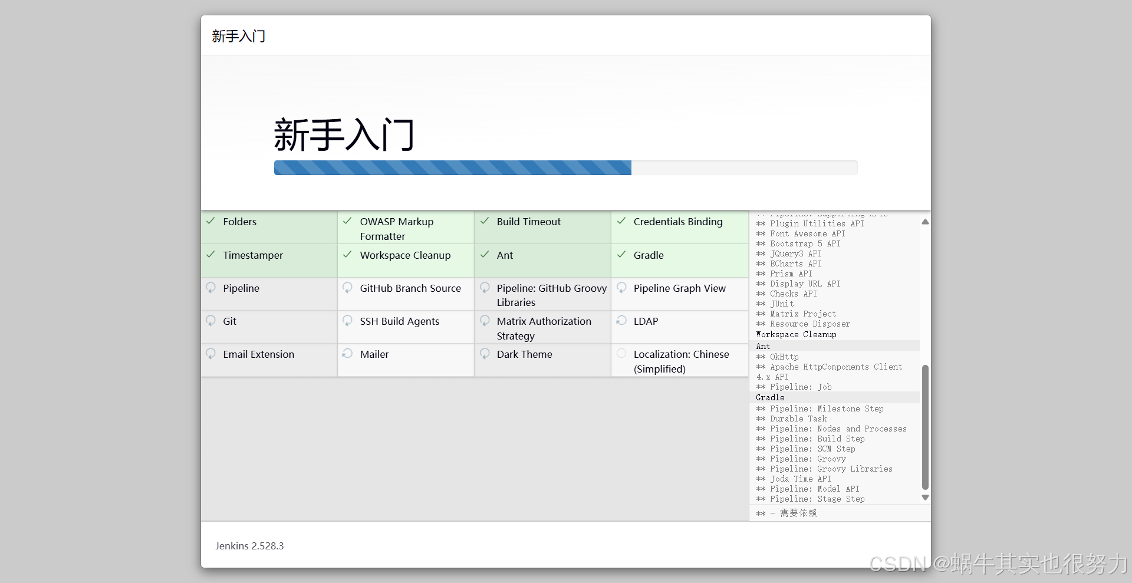This screenshot has width=1132, height=583.
Task: Click the pending icon beside Matrix Authorization Strategy
Action: tap(484, 321)
